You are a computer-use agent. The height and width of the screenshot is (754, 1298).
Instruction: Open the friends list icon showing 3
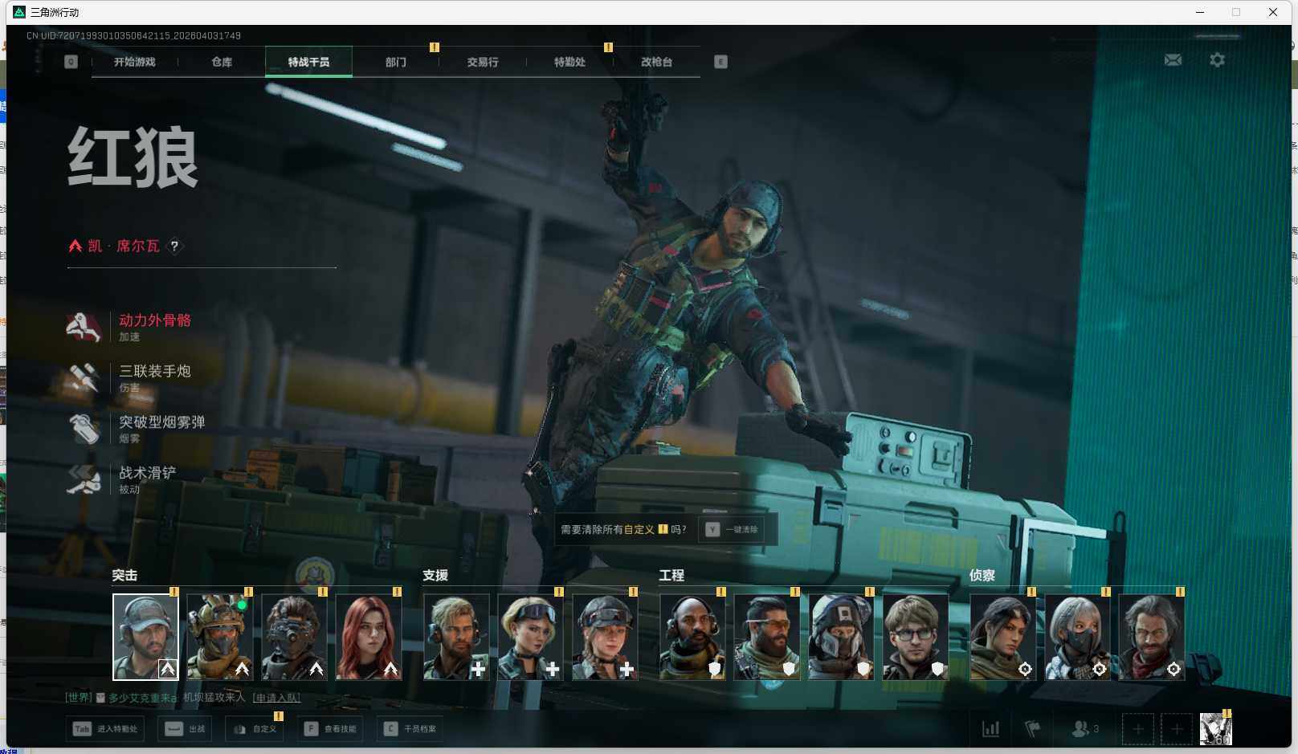click(1085, 729)
